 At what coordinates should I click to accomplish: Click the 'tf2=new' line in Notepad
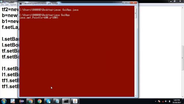click(x=10, y=10)
